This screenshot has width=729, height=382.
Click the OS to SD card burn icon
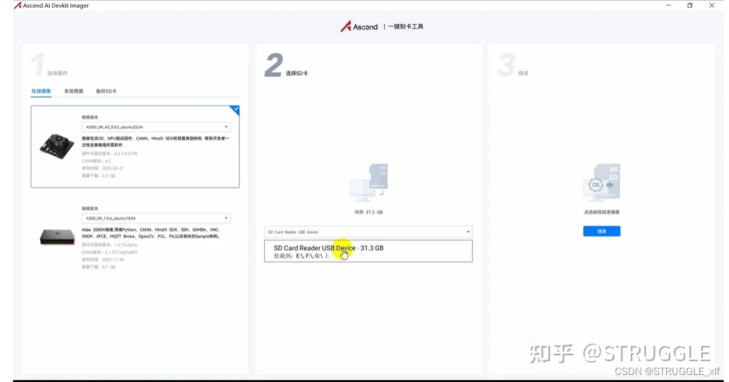tap(601, 183)
